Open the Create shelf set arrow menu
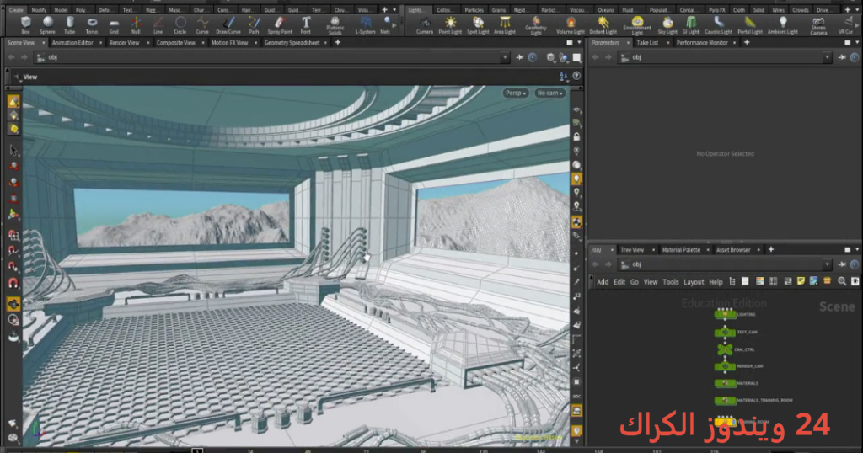This screenshot has width=863, height=453. 394,9
